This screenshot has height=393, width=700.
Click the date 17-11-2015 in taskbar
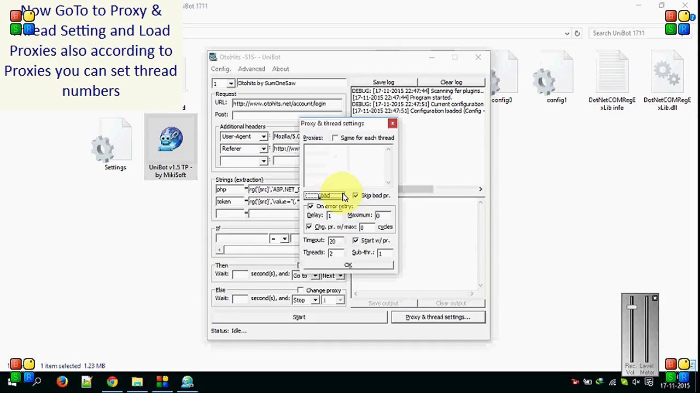click(675, 386)
